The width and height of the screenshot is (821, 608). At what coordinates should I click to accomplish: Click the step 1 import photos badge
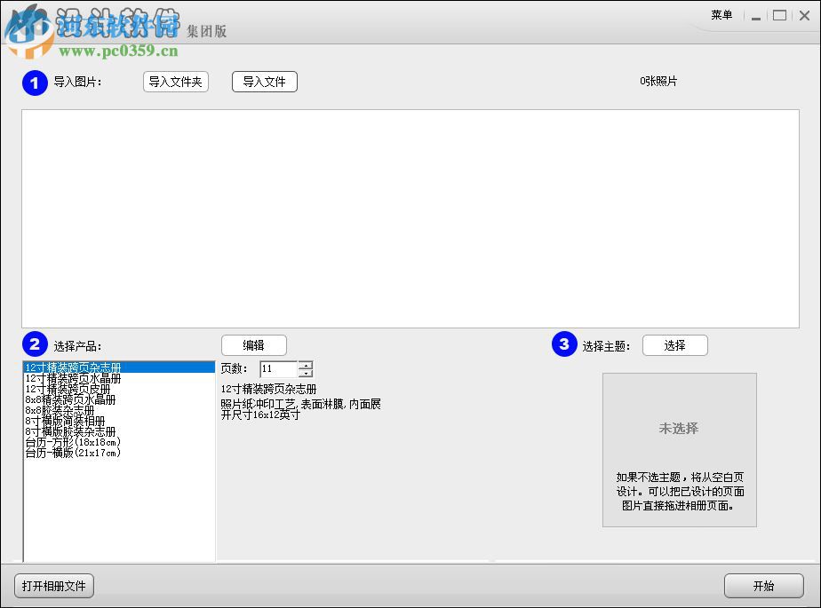(x=36, y=83)
